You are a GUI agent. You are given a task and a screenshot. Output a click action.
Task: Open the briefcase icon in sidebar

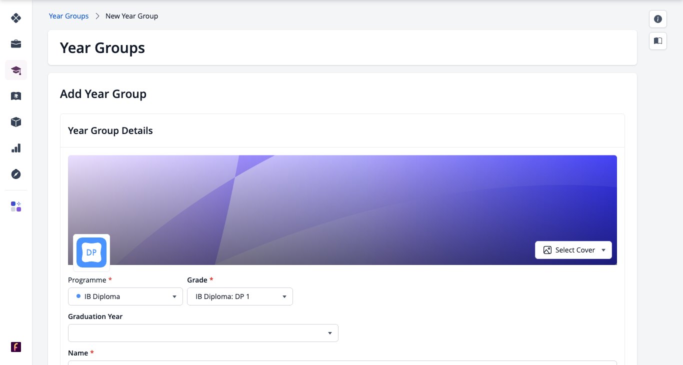[16, 44]
